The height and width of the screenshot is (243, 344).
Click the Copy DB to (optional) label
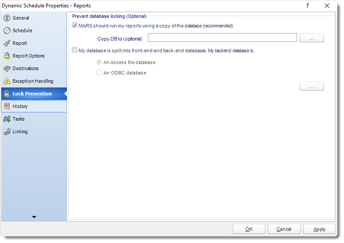pyautogui.click(x=120, y=39)
